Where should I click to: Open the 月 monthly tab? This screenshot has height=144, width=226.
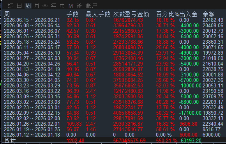[x=37, y=6]
